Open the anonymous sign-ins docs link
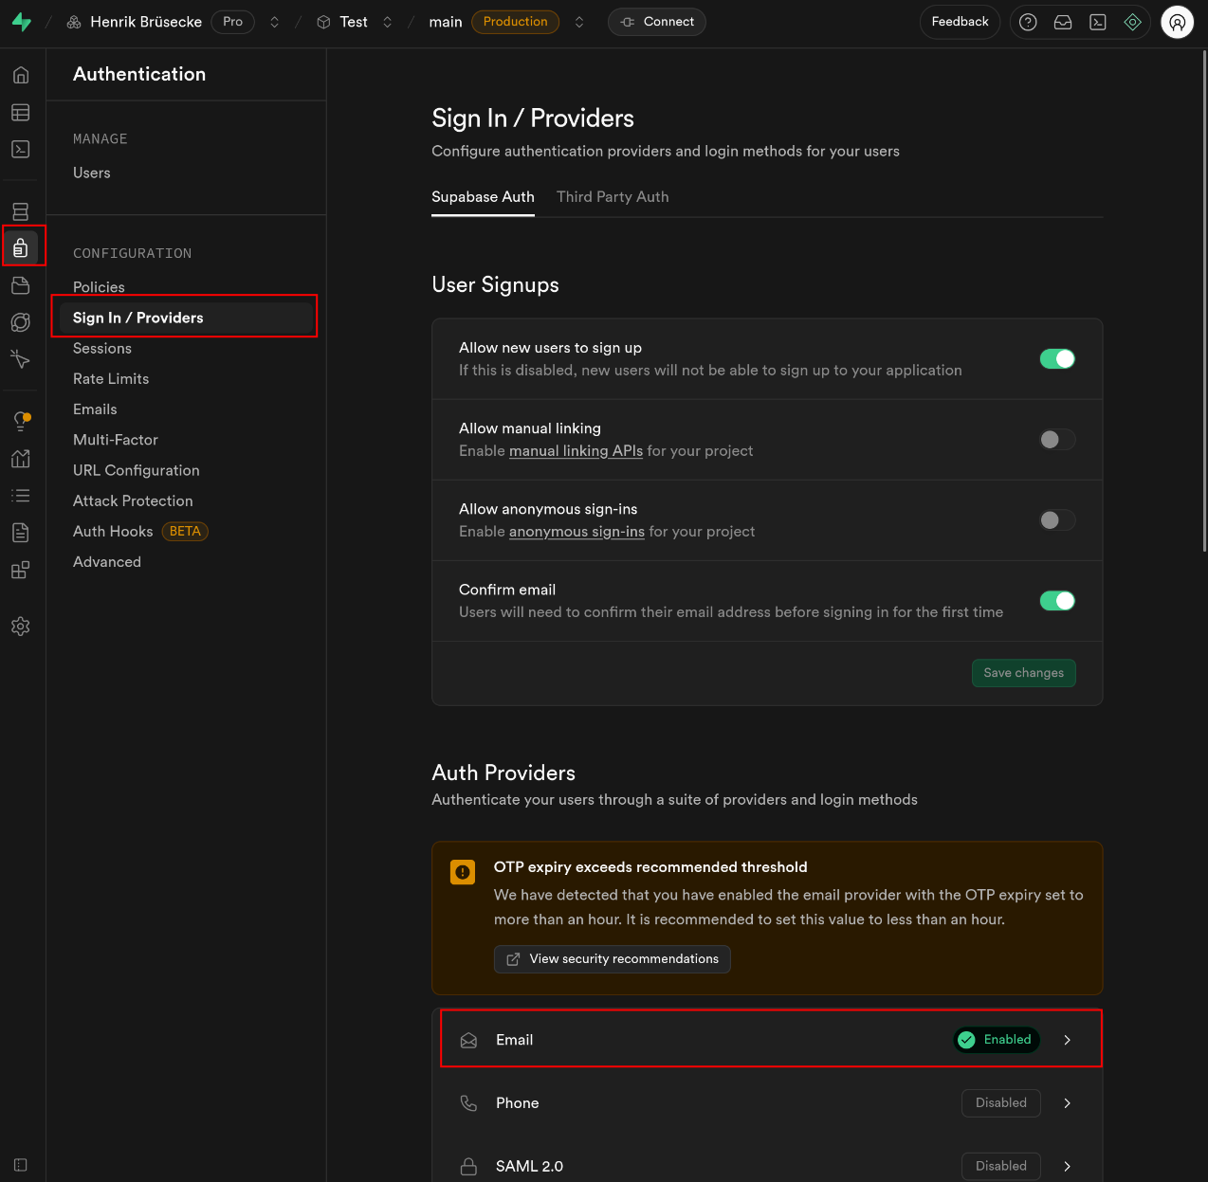The image size is (1208, 1182). point(577,532)
